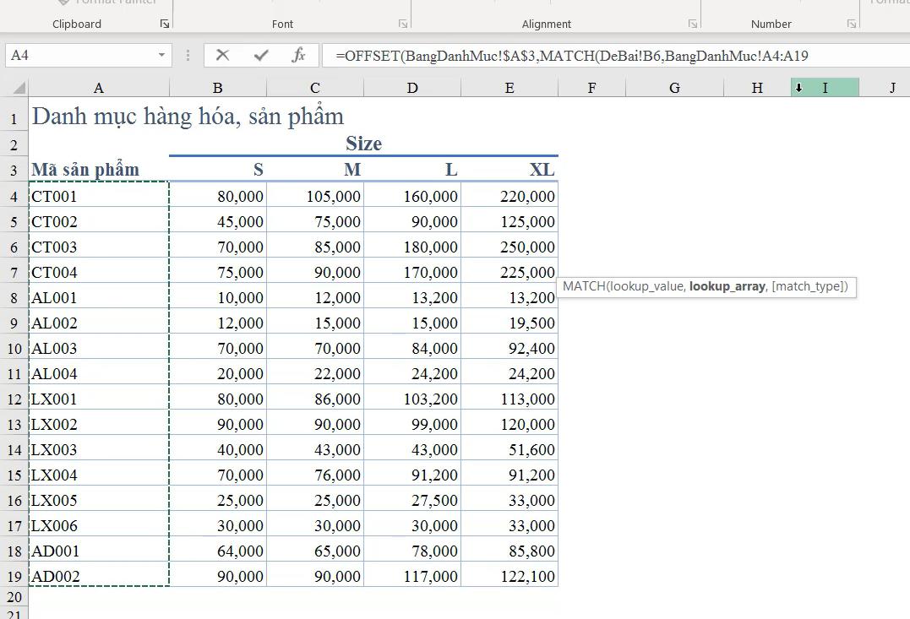Expand the Name Box dropdown arrow

161,55
